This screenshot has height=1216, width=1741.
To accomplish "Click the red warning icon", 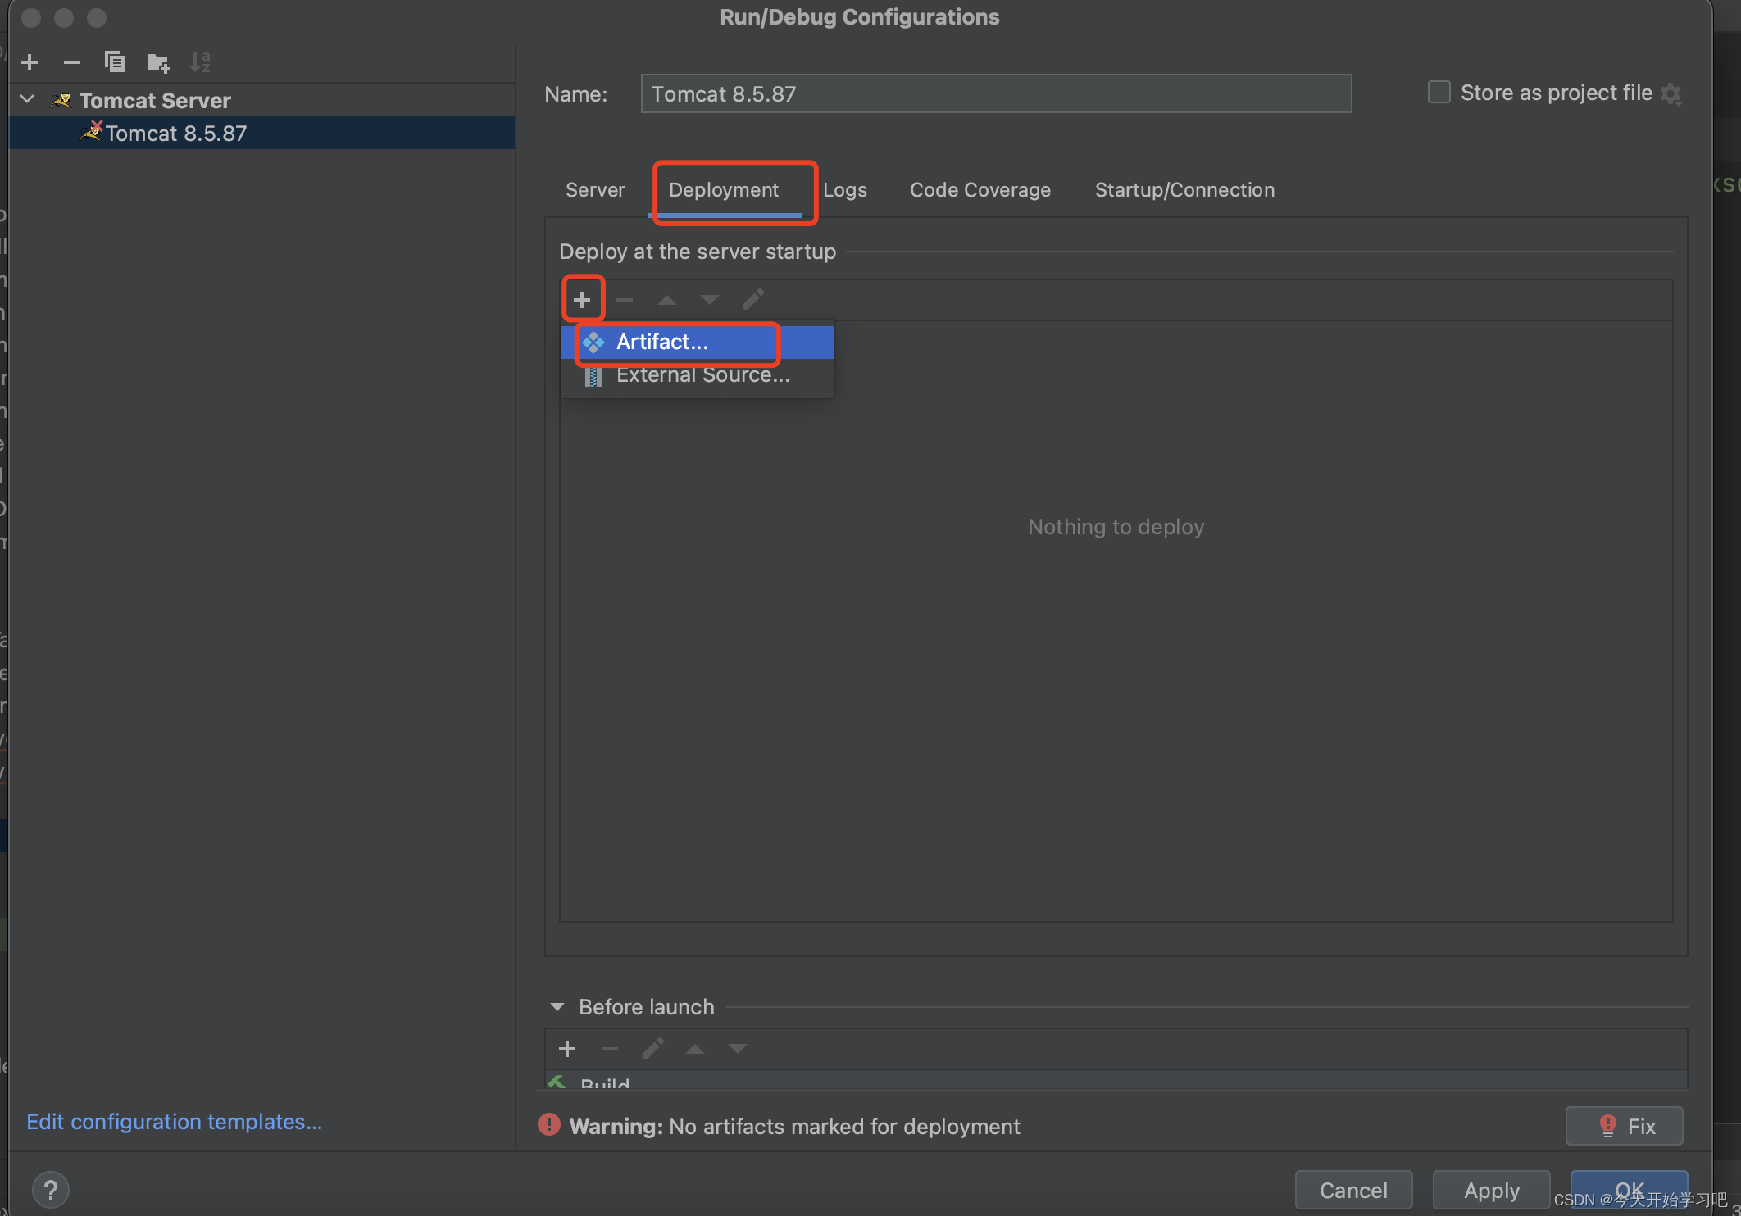I will tap(548, 1125).
